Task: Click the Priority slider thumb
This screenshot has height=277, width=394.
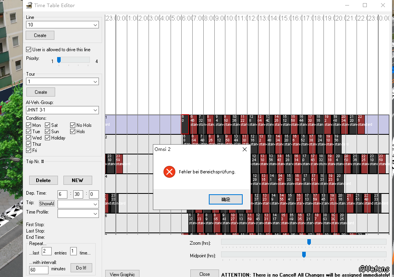Action: (59, 60)
